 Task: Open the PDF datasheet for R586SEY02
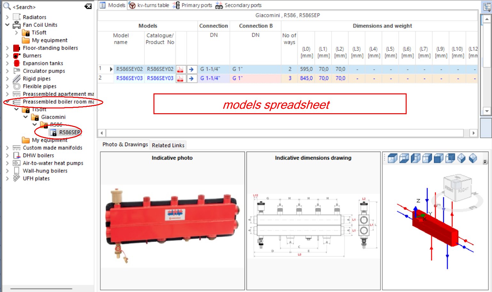[x=180, y=69]
